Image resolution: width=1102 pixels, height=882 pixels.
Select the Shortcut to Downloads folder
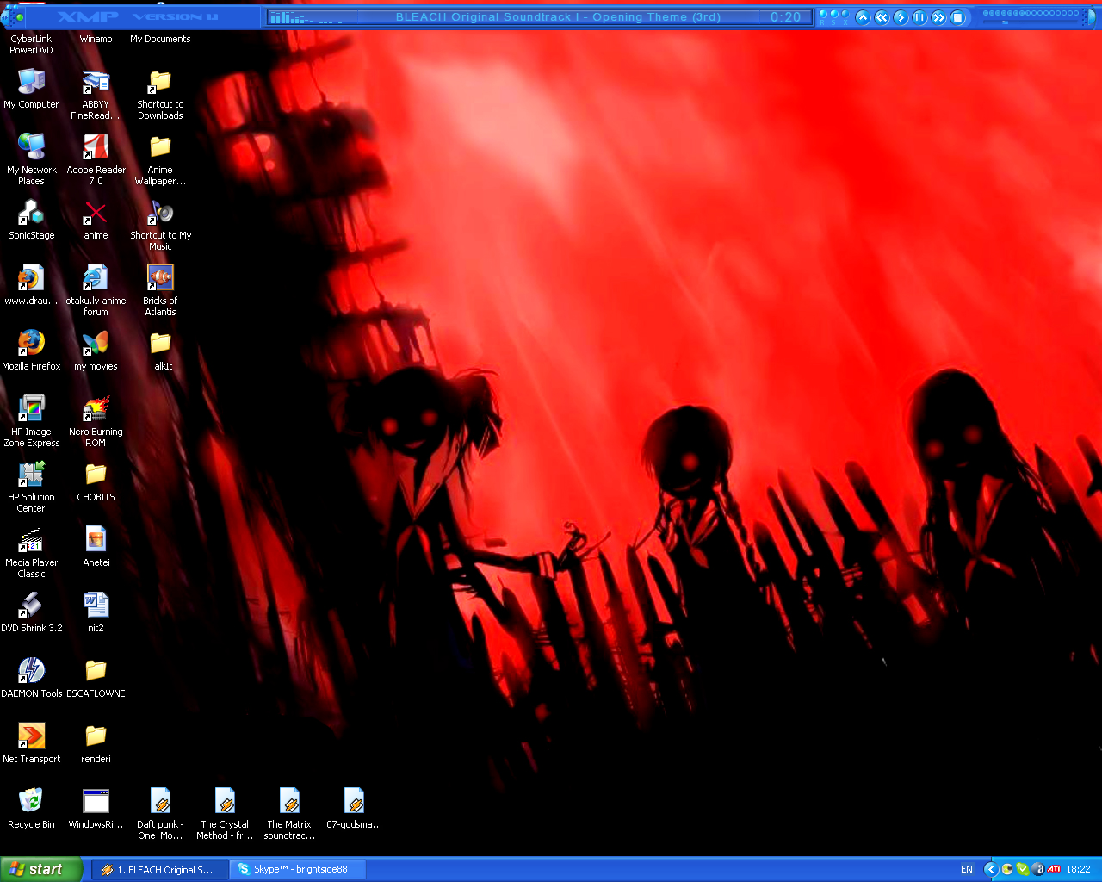[x=160, y=94]
